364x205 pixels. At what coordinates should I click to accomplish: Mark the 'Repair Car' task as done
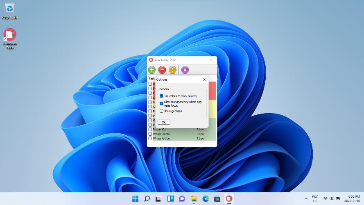point(150,130)
